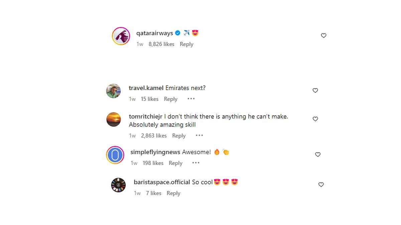This screenshot has height=225, width=401.
Task: Like travel.kamel's Emirates next comment
Action: tap(315, 90)
